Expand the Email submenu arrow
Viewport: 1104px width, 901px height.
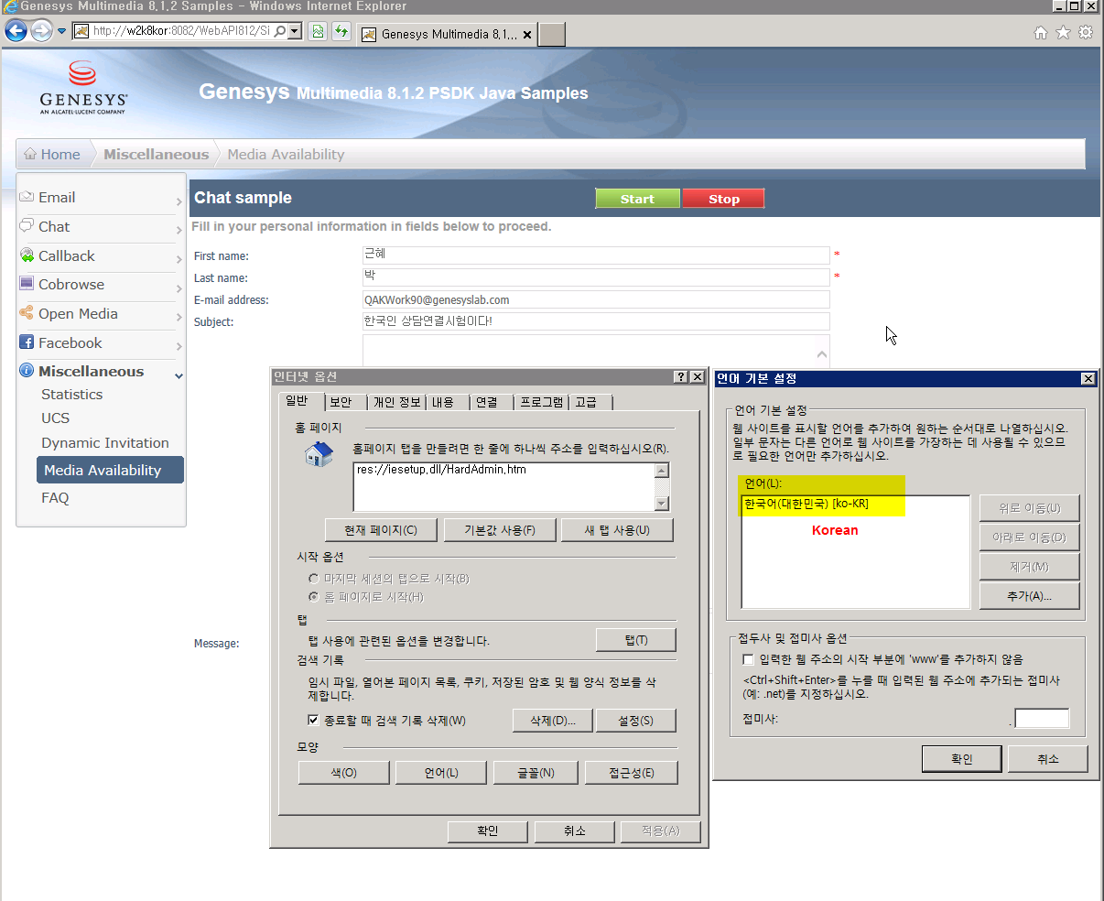tap(179, 201)
